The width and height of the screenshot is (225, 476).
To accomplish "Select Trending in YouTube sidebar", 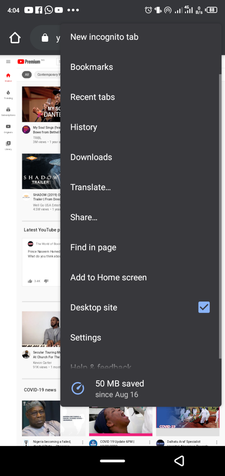I will (x=8, y=95).
